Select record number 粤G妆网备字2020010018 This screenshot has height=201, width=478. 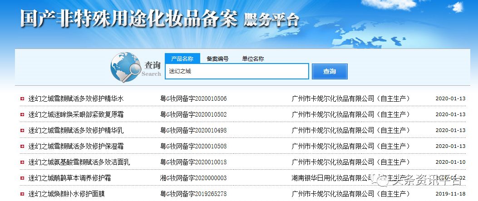click(x=193, y=162)
